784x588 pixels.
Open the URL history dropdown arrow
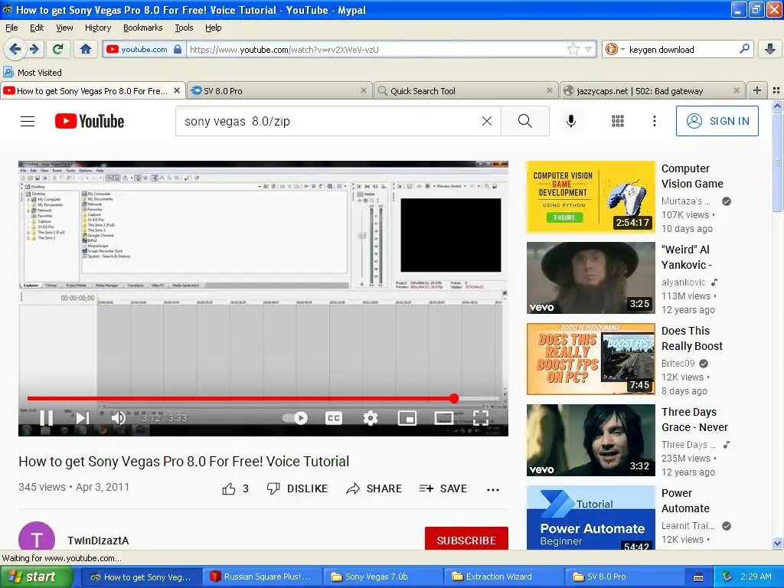[589, 49]
